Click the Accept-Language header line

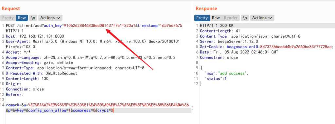(91, 57)
